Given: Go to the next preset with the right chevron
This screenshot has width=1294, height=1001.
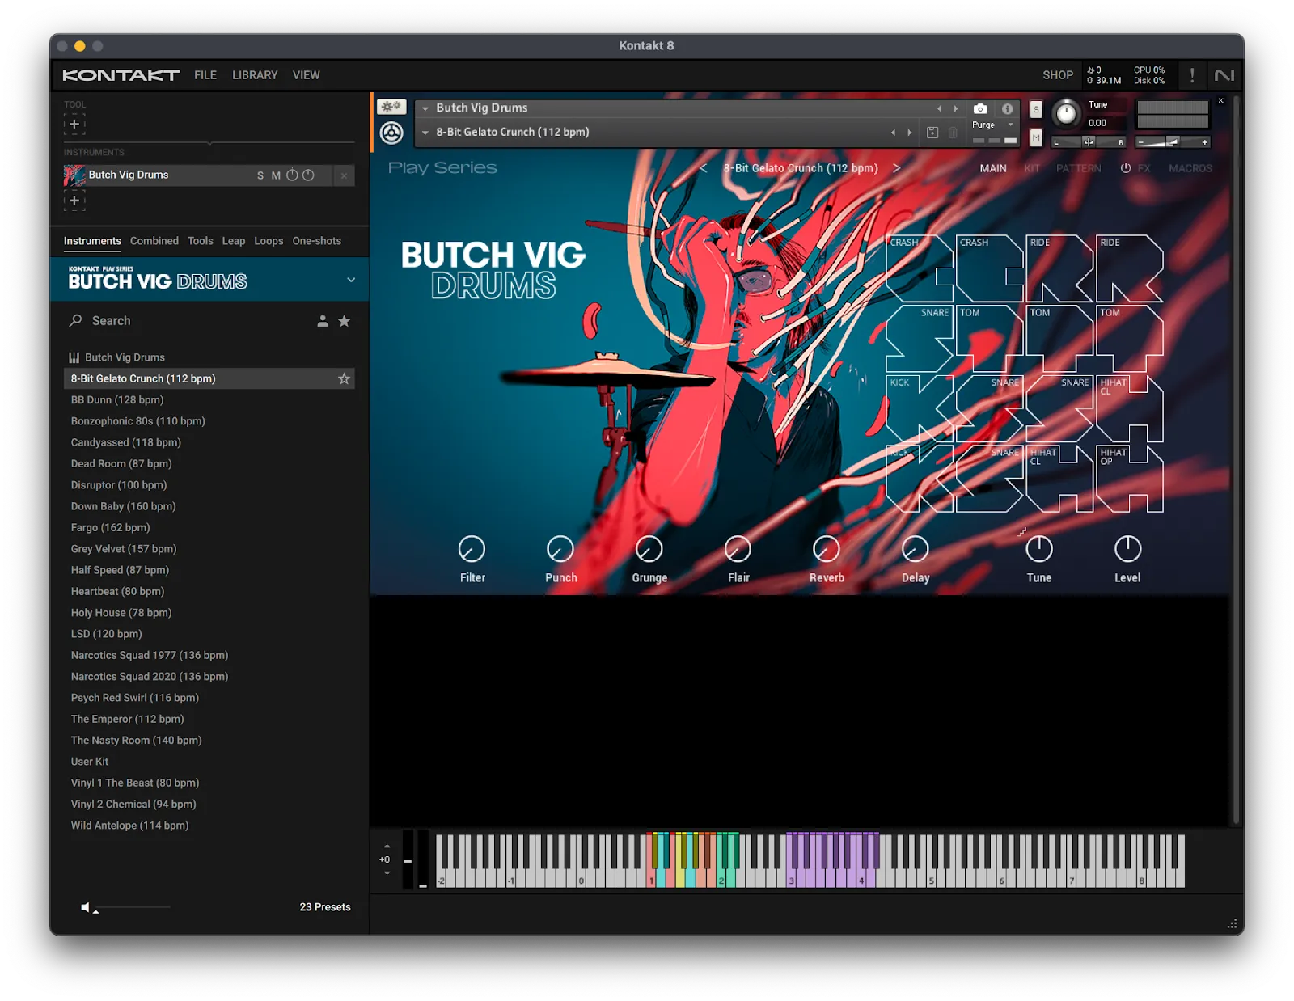Looking at the screenshot, I should pos(896,168).
